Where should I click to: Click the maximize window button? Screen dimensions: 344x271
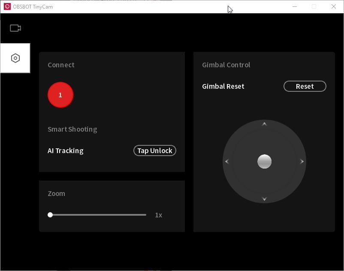(314, 6)
